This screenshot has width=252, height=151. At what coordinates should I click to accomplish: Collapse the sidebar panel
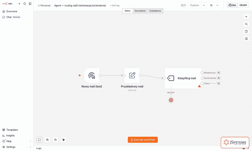coord(30,4)
